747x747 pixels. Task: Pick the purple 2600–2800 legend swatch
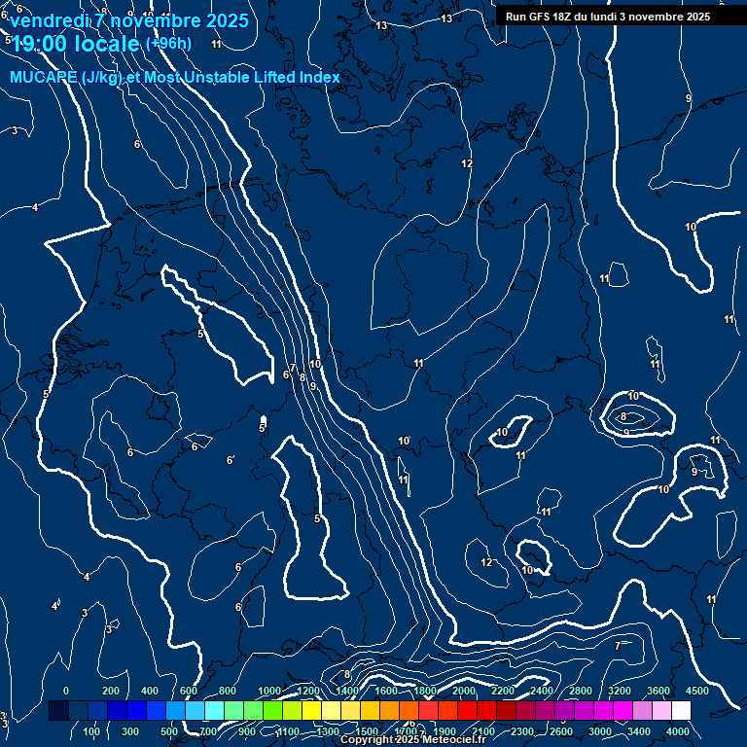(x=564, y=710)
